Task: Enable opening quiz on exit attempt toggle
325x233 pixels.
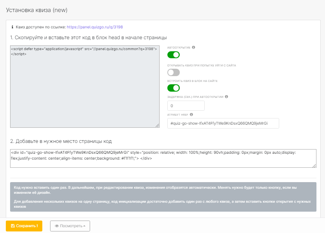Action: (174, 73)
